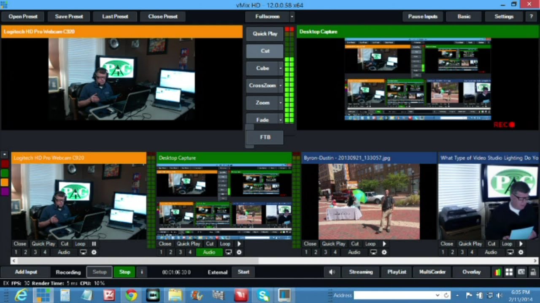Stop the recording with green Stop button
540x303 pixels.
pyautogui.click(x=124, y=272)
